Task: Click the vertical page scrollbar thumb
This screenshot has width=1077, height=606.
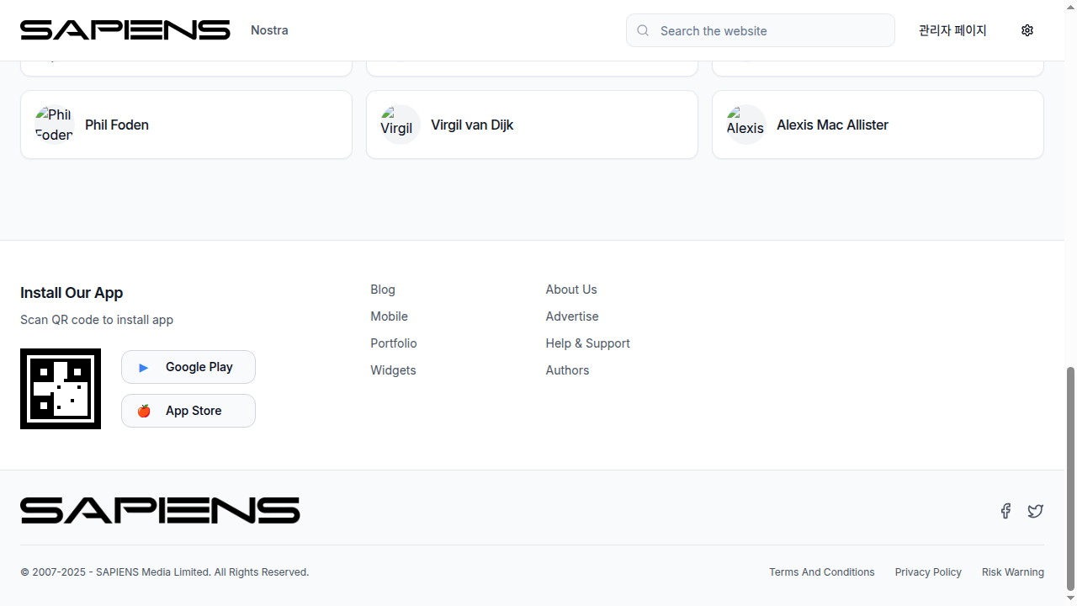Action: click(1070, 478)
